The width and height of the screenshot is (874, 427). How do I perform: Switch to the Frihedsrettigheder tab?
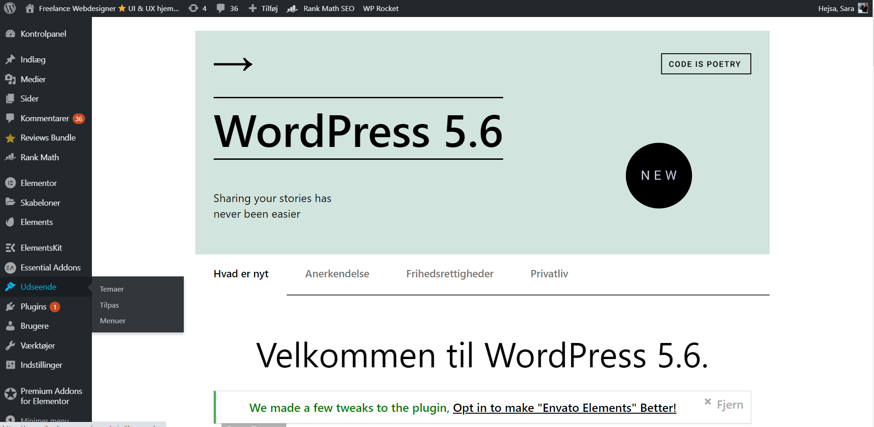450,274
